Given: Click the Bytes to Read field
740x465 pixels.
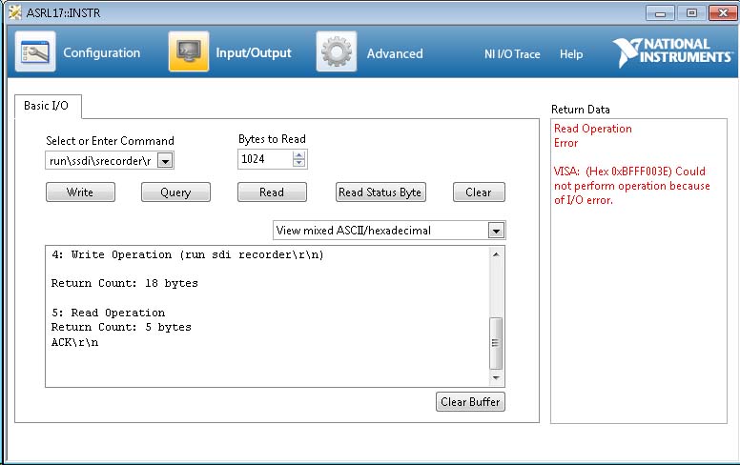Looking at the screenshot, I should tap(265, 159).
